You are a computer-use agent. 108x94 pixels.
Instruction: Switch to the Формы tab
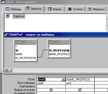coord(54,9)
